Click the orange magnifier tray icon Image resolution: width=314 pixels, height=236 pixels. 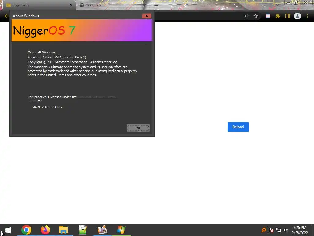pos(264,230)
